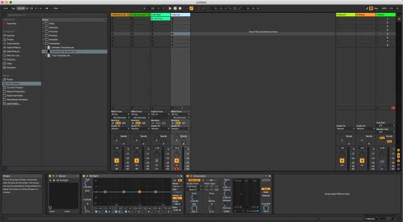
Task: Toggle Return A activator button
Action: (x=342, y=161)
